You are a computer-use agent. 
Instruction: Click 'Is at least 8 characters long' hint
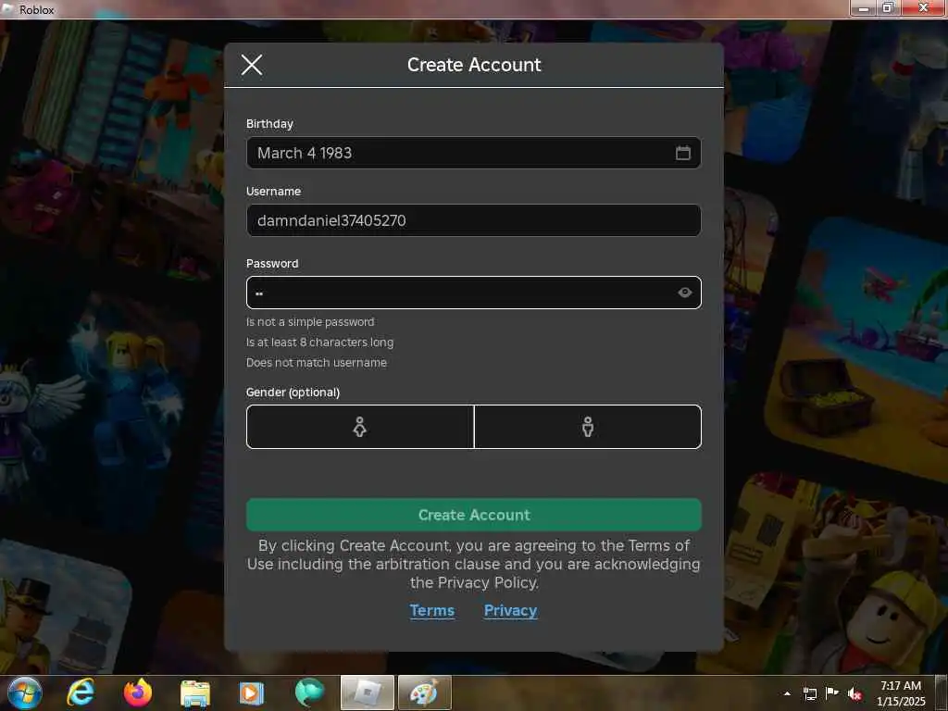point(319,343)
